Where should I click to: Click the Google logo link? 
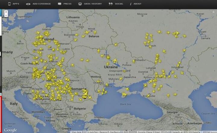[10, 130]
